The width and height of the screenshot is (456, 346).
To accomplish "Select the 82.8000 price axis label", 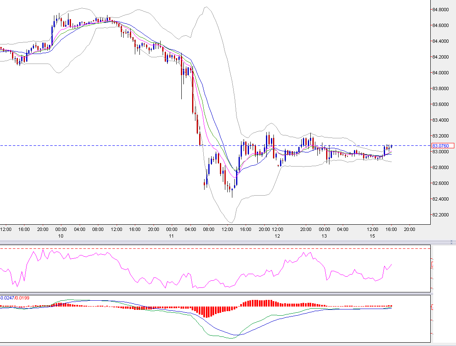I will pyautogui.click(x=441, y=167).
